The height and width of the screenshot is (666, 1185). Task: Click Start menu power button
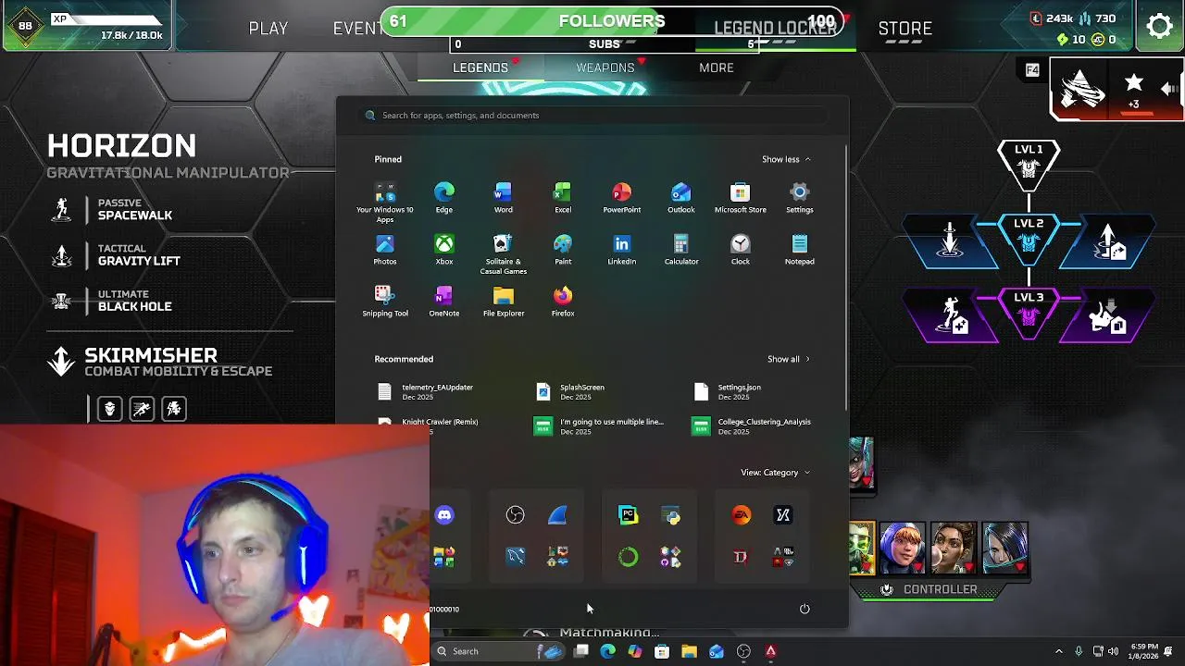coord(805,609)
